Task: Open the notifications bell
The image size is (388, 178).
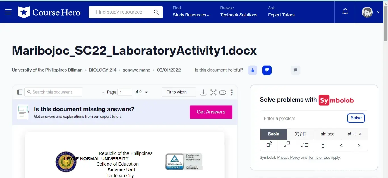Action: [x=345, y=12]
